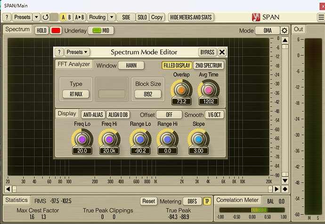Select the Out tab

point(299,29)
